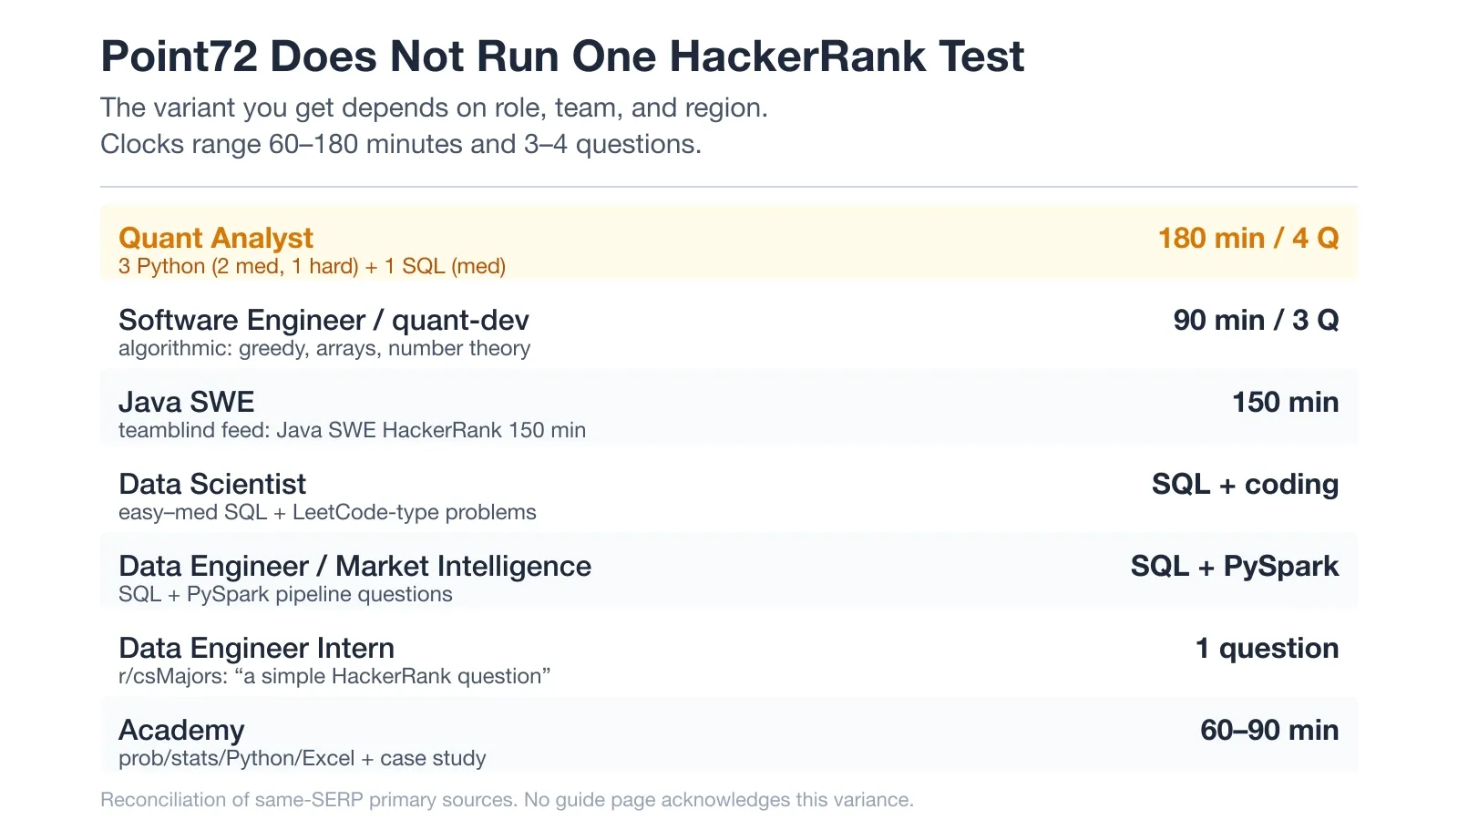The image size is (1458, 820).
Task: Click 'prob/stats/Python/Excel + case study'
Action: click(302, 758)
